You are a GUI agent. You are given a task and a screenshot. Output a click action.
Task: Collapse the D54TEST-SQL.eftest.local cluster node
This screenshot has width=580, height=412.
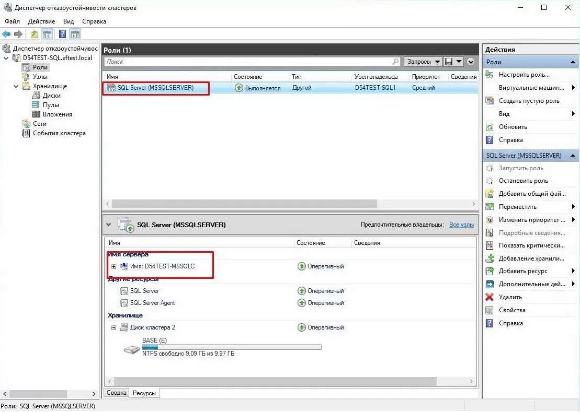(6, 58)
